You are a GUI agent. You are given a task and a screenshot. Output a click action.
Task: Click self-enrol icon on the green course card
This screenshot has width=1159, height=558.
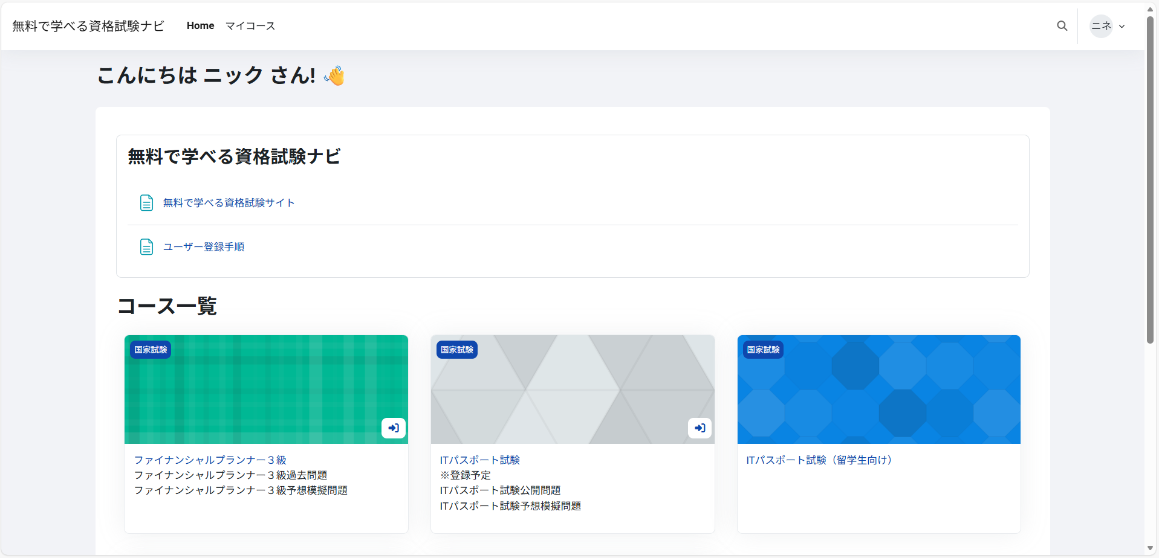coord(394,428)
